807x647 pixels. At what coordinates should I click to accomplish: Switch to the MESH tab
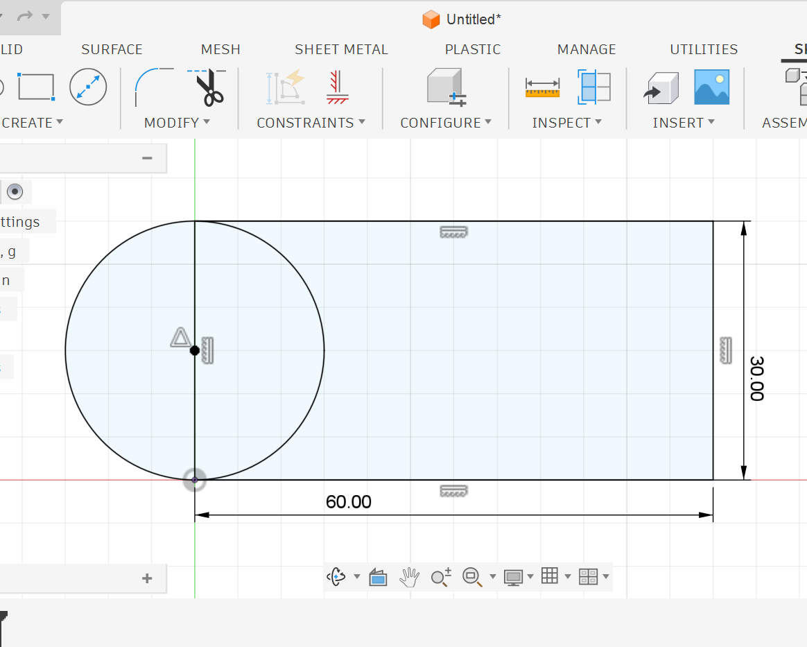click(220, 49)
